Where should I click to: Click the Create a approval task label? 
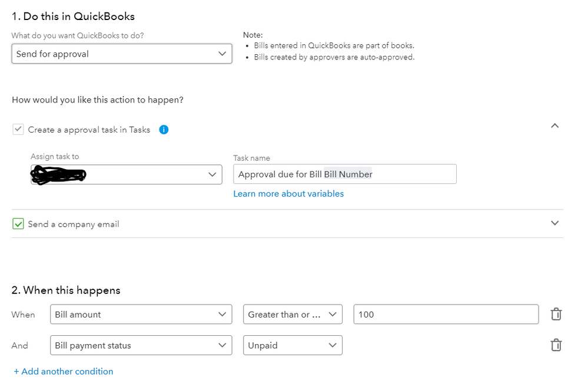pyautogui.click(x=89, y=130)
